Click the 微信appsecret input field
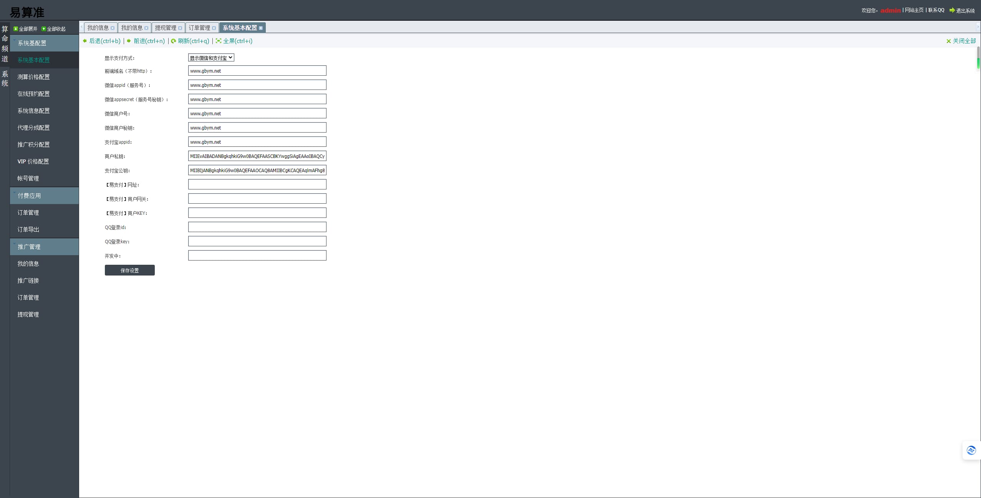This screenshot has width=981, height=498. click(257, 99)
